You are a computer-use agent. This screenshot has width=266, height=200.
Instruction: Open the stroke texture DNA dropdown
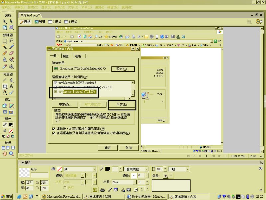coord(124,182)
